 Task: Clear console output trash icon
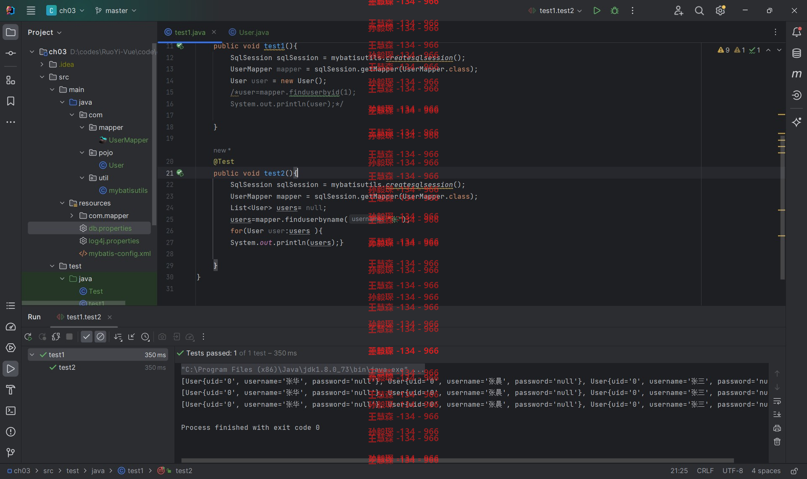click(777, 442)
